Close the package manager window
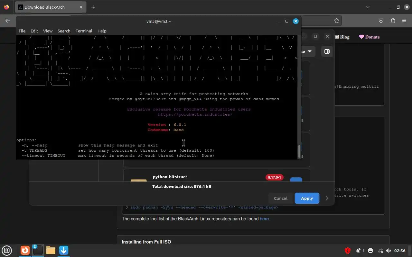Image resolution: width=412 pixels, height=257 pixels. pos(327,36)
